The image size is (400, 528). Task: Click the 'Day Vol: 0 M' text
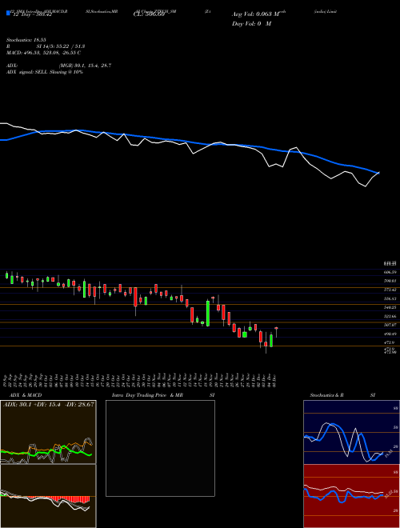pos(251,23)
